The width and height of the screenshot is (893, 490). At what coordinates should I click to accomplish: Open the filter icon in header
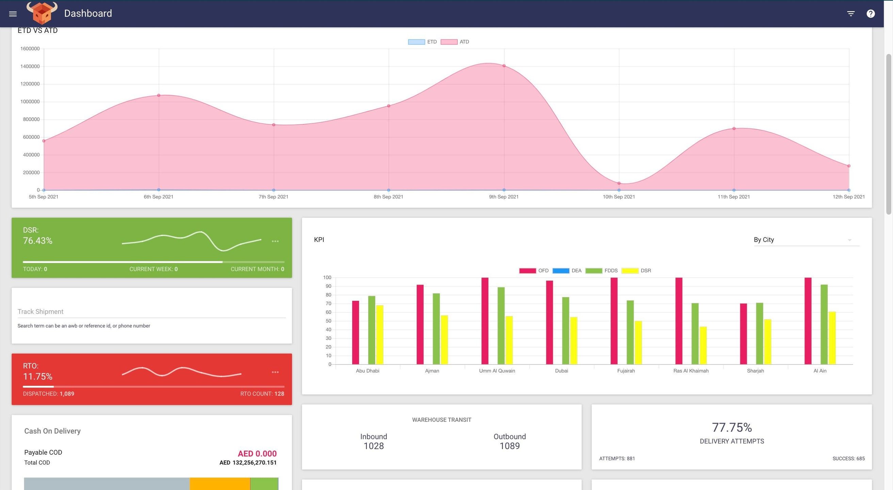(851, 14)
